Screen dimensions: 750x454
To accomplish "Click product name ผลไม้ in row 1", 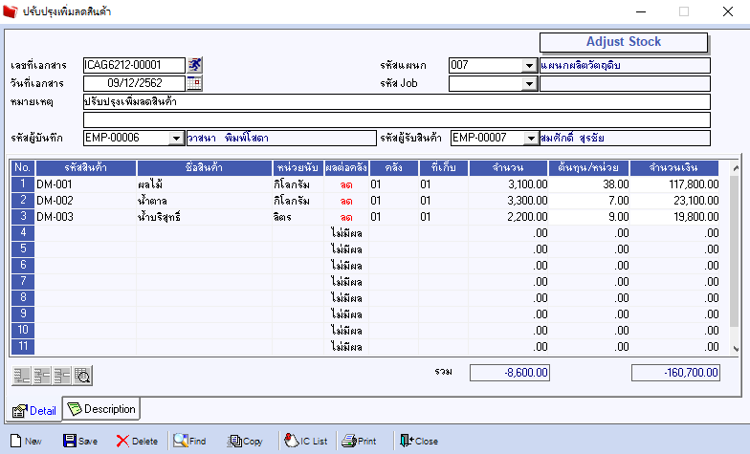I will coord(205,184).
